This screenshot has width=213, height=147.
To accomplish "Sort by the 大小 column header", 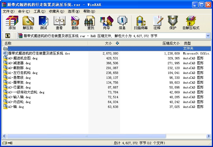I will pos(104,43).
